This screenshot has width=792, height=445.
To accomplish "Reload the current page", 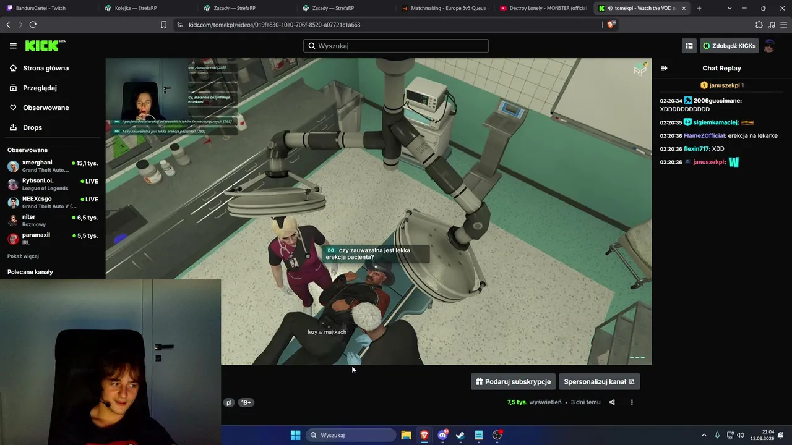I will point(33,25).
